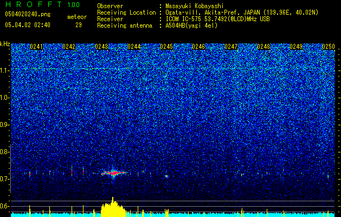The height and width of the screenshot is (217, 341).
Task: Click the 0.8 kHz axis label
Action: pyautogui.click(x=4, y=152)
